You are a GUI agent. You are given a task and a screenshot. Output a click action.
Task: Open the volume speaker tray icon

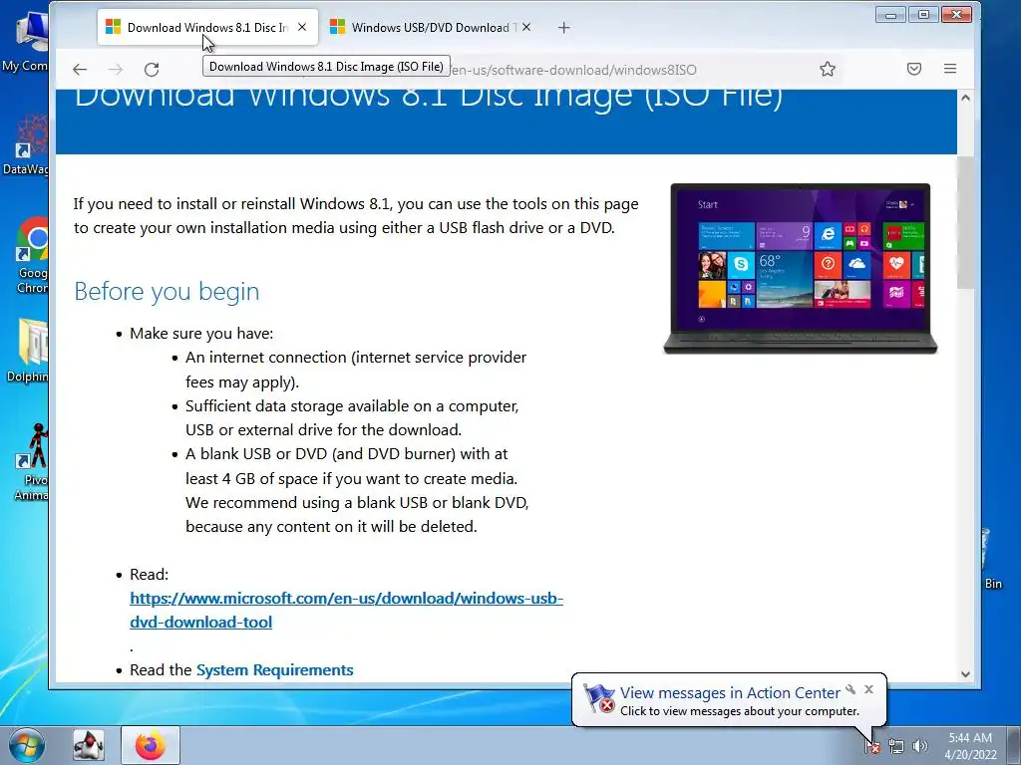(920, 746)
